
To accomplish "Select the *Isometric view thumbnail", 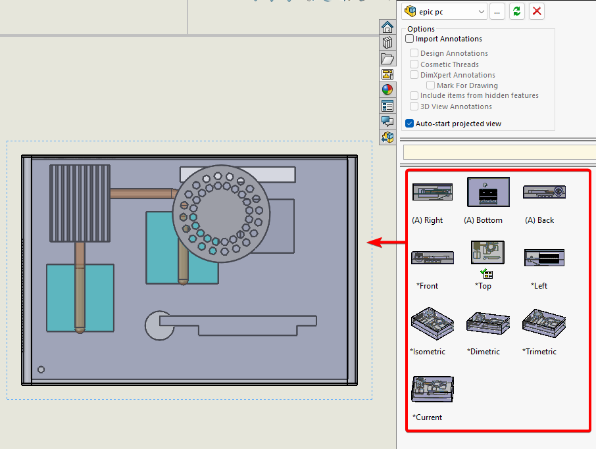I will [433, 323].
